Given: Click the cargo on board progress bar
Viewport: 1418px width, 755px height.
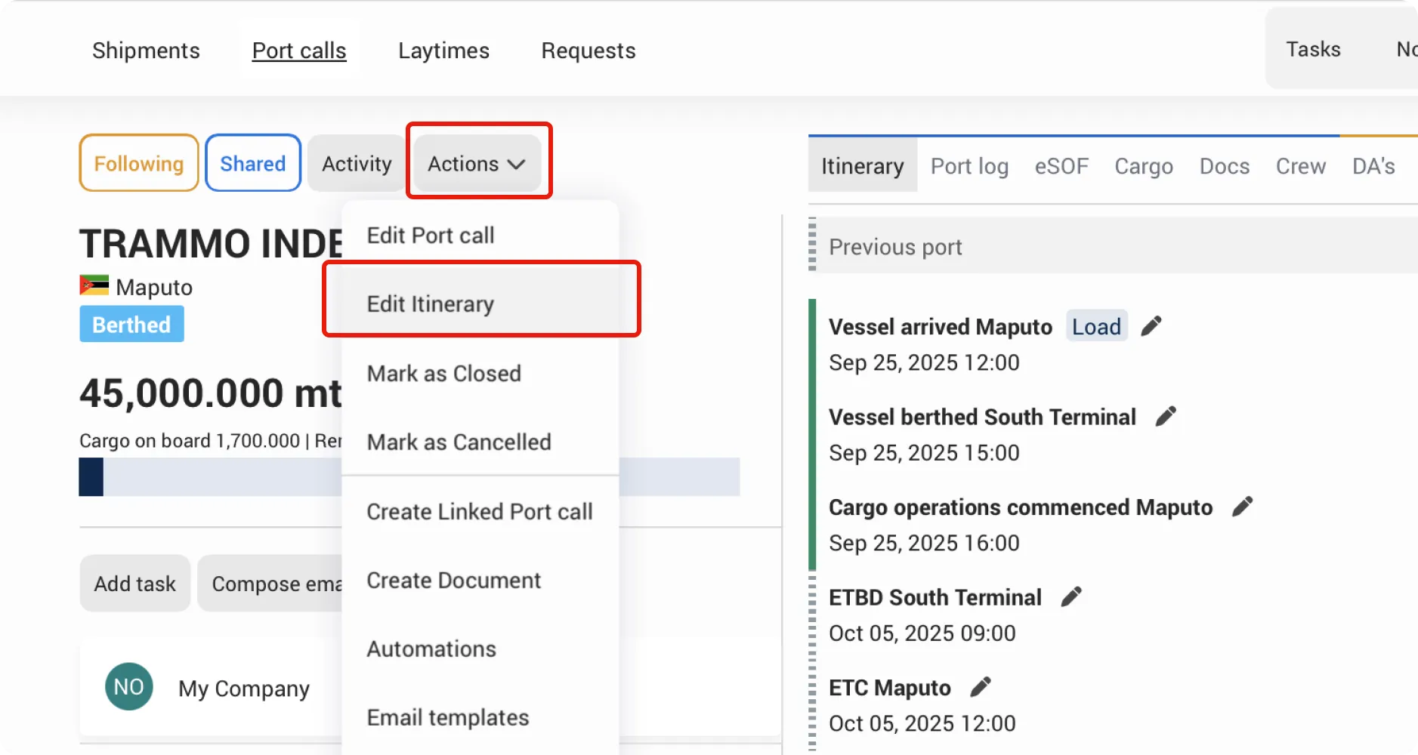Looking at the screenshot, I should pos(409,476).
